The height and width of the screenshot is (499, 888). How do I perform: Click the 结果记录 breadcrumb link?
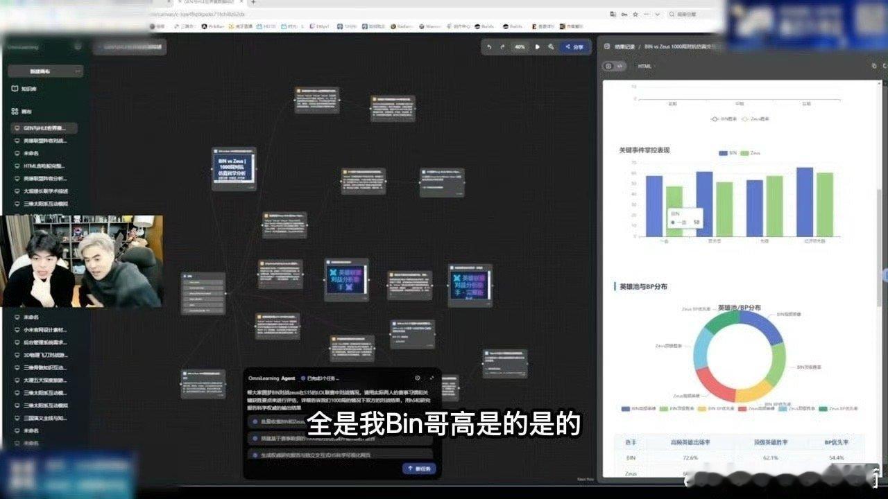click(624, 46)
